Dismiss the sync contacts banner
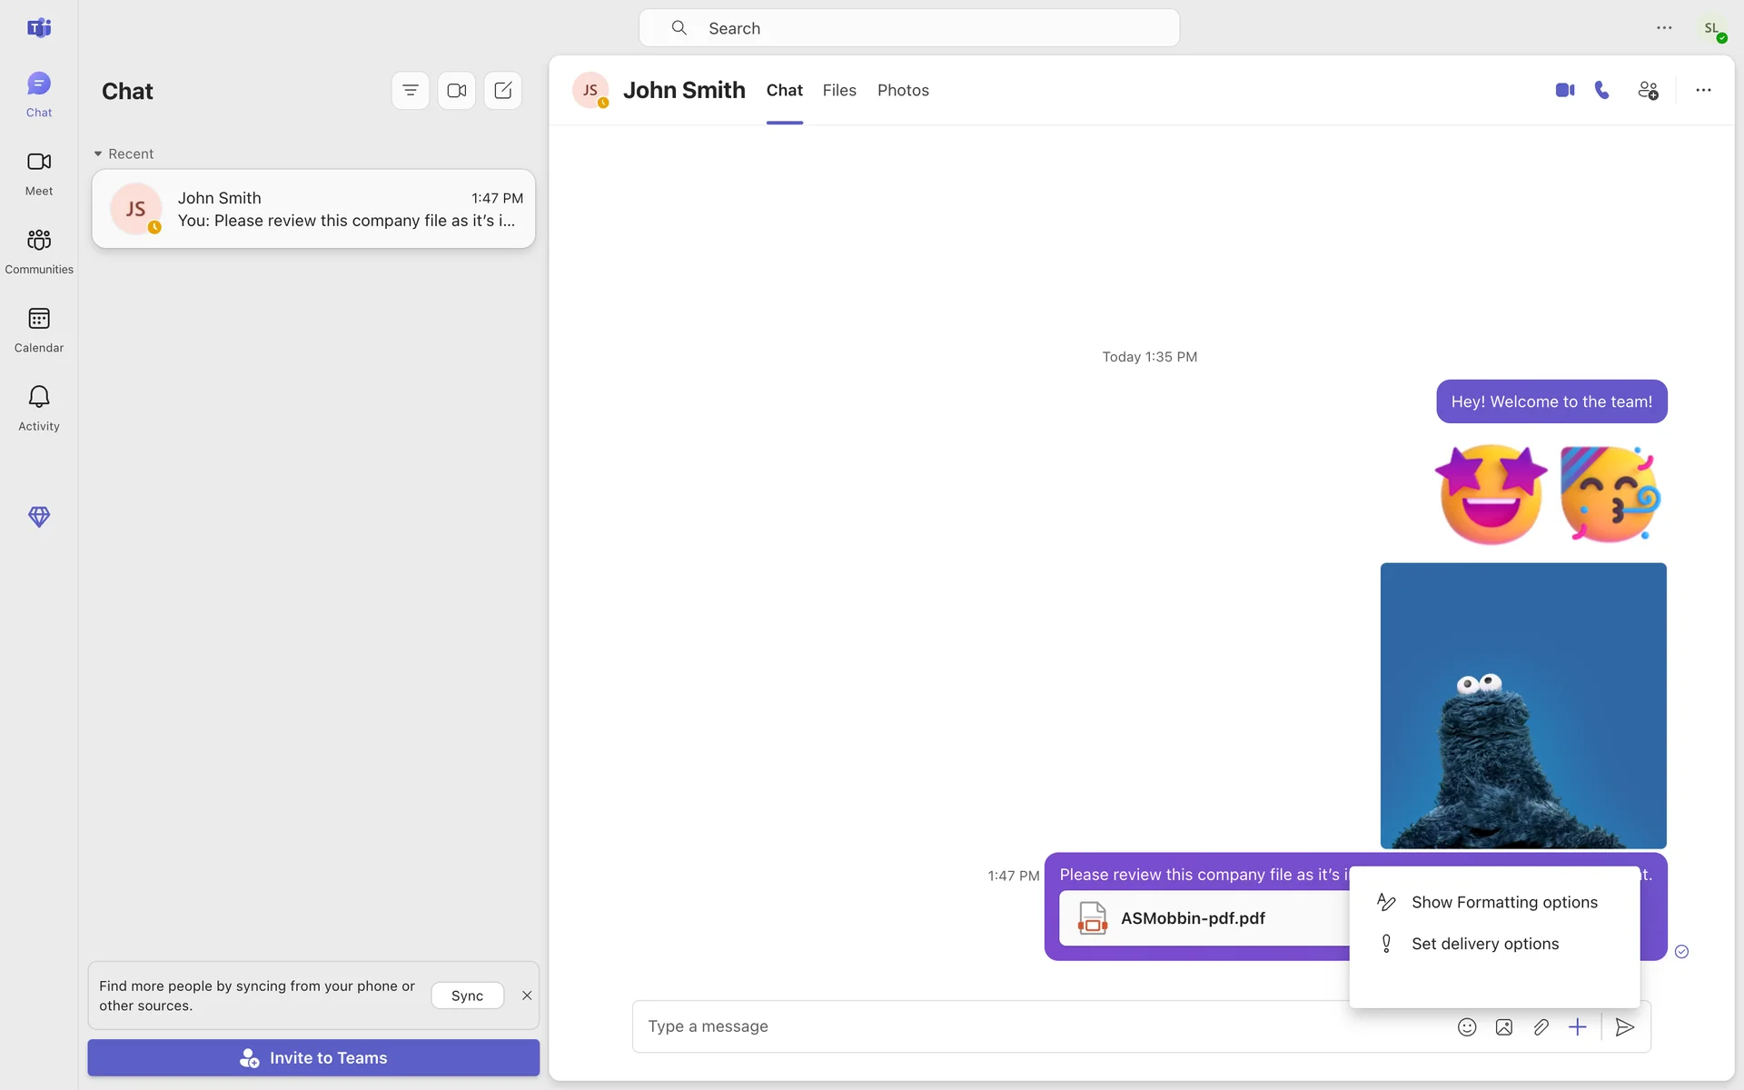This screenshot has width=1744, height=1090. click(x=527, y=996)
